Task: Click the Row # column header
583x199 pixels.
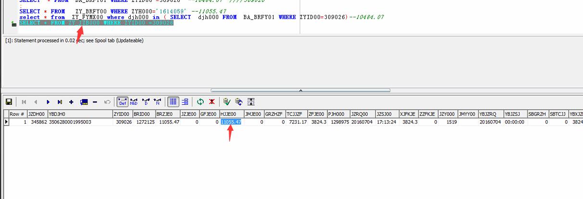Action: point(18,114)
